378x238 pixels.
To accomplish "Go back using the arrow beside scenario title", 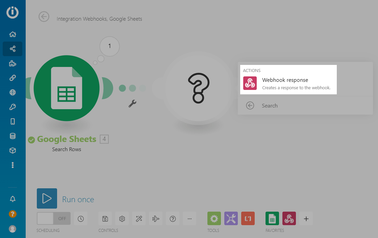I will point(44,17).
